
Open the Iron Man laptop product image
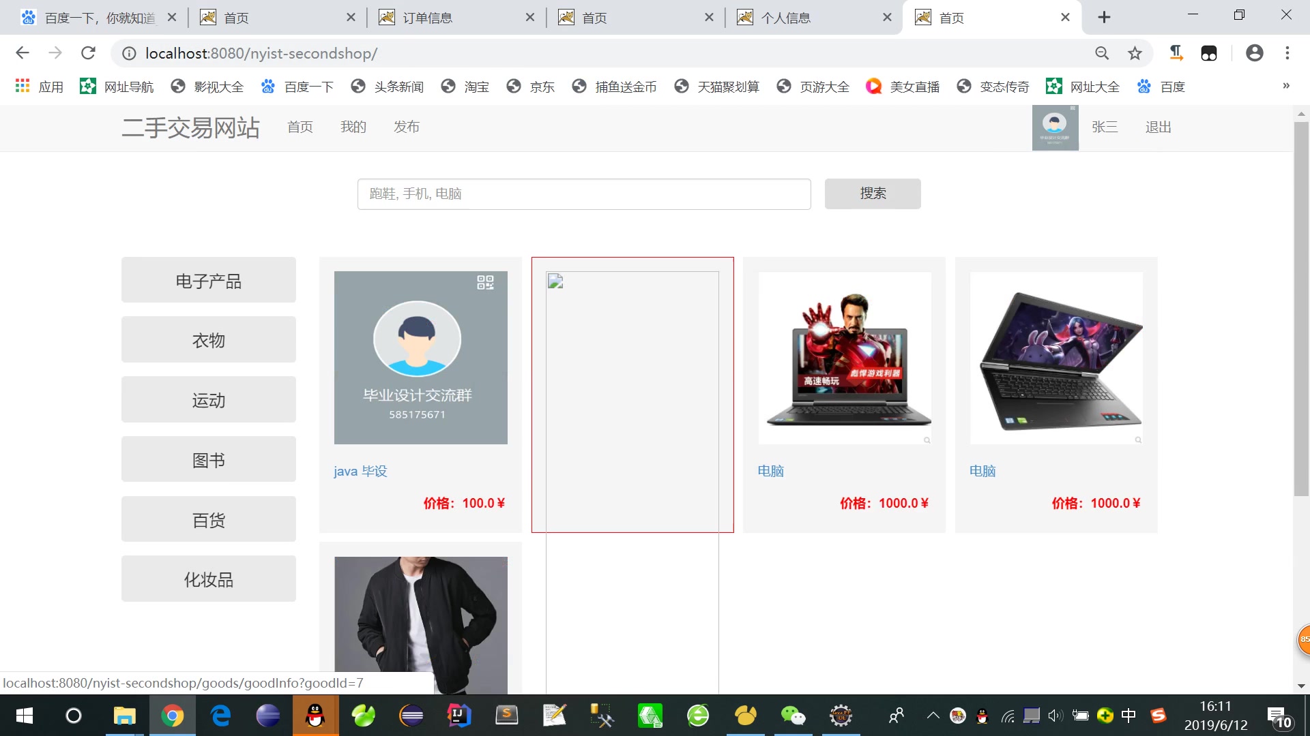coord(845,358)
